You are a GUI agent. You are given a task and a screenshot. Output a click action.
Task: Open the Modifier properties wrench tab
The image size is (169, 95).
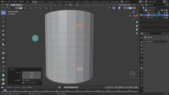tap(142, 68)
